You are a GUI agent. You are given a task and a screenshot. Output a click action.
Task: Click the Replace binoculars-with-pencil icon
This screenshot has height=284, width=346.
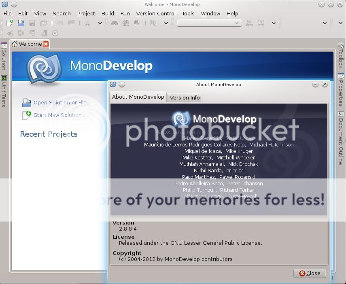coord(137,23)
